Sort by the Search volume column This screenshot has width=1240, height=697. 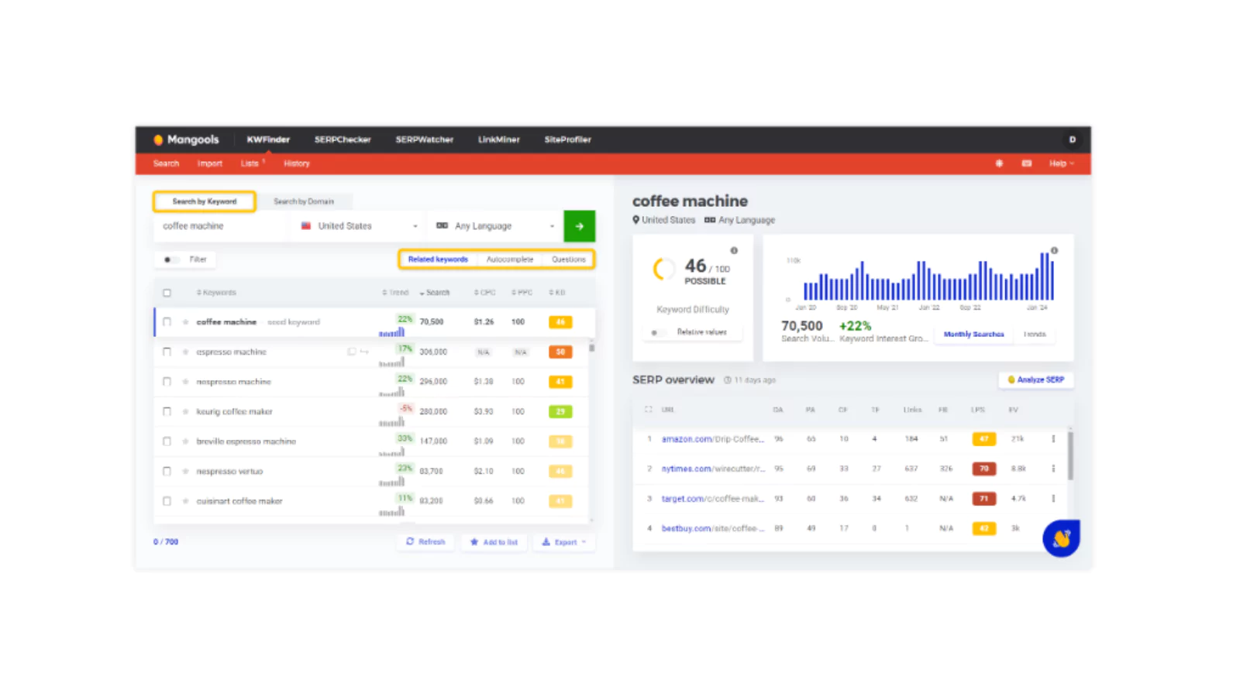435,293
